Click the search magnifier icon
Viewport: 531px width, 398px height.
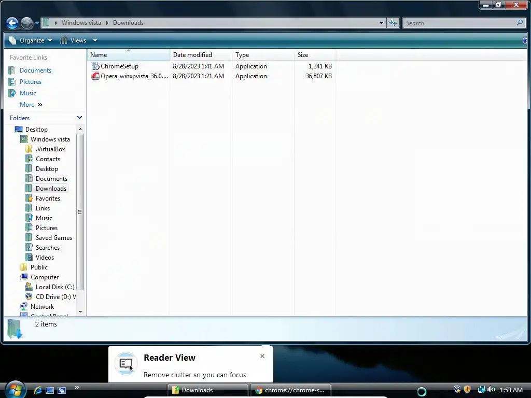point(520,23)
